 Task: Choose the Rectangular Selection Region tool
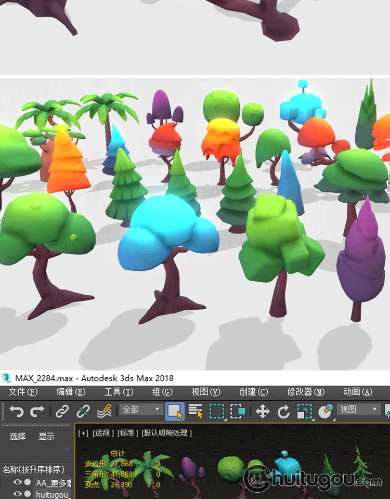pyautogui.click(x=216, y=411)
